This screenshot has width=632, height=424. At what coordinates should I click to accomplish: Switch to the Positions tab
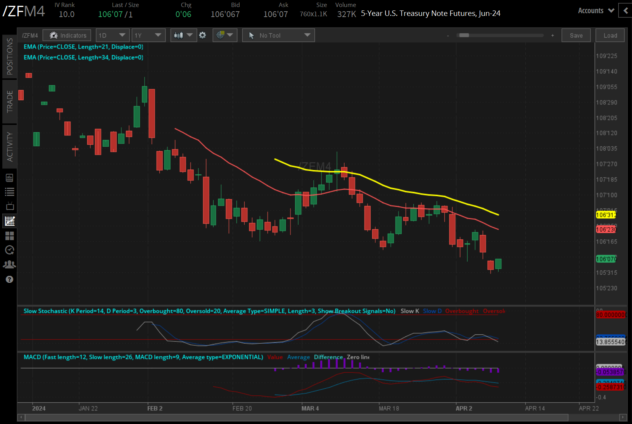pos(10,57)
